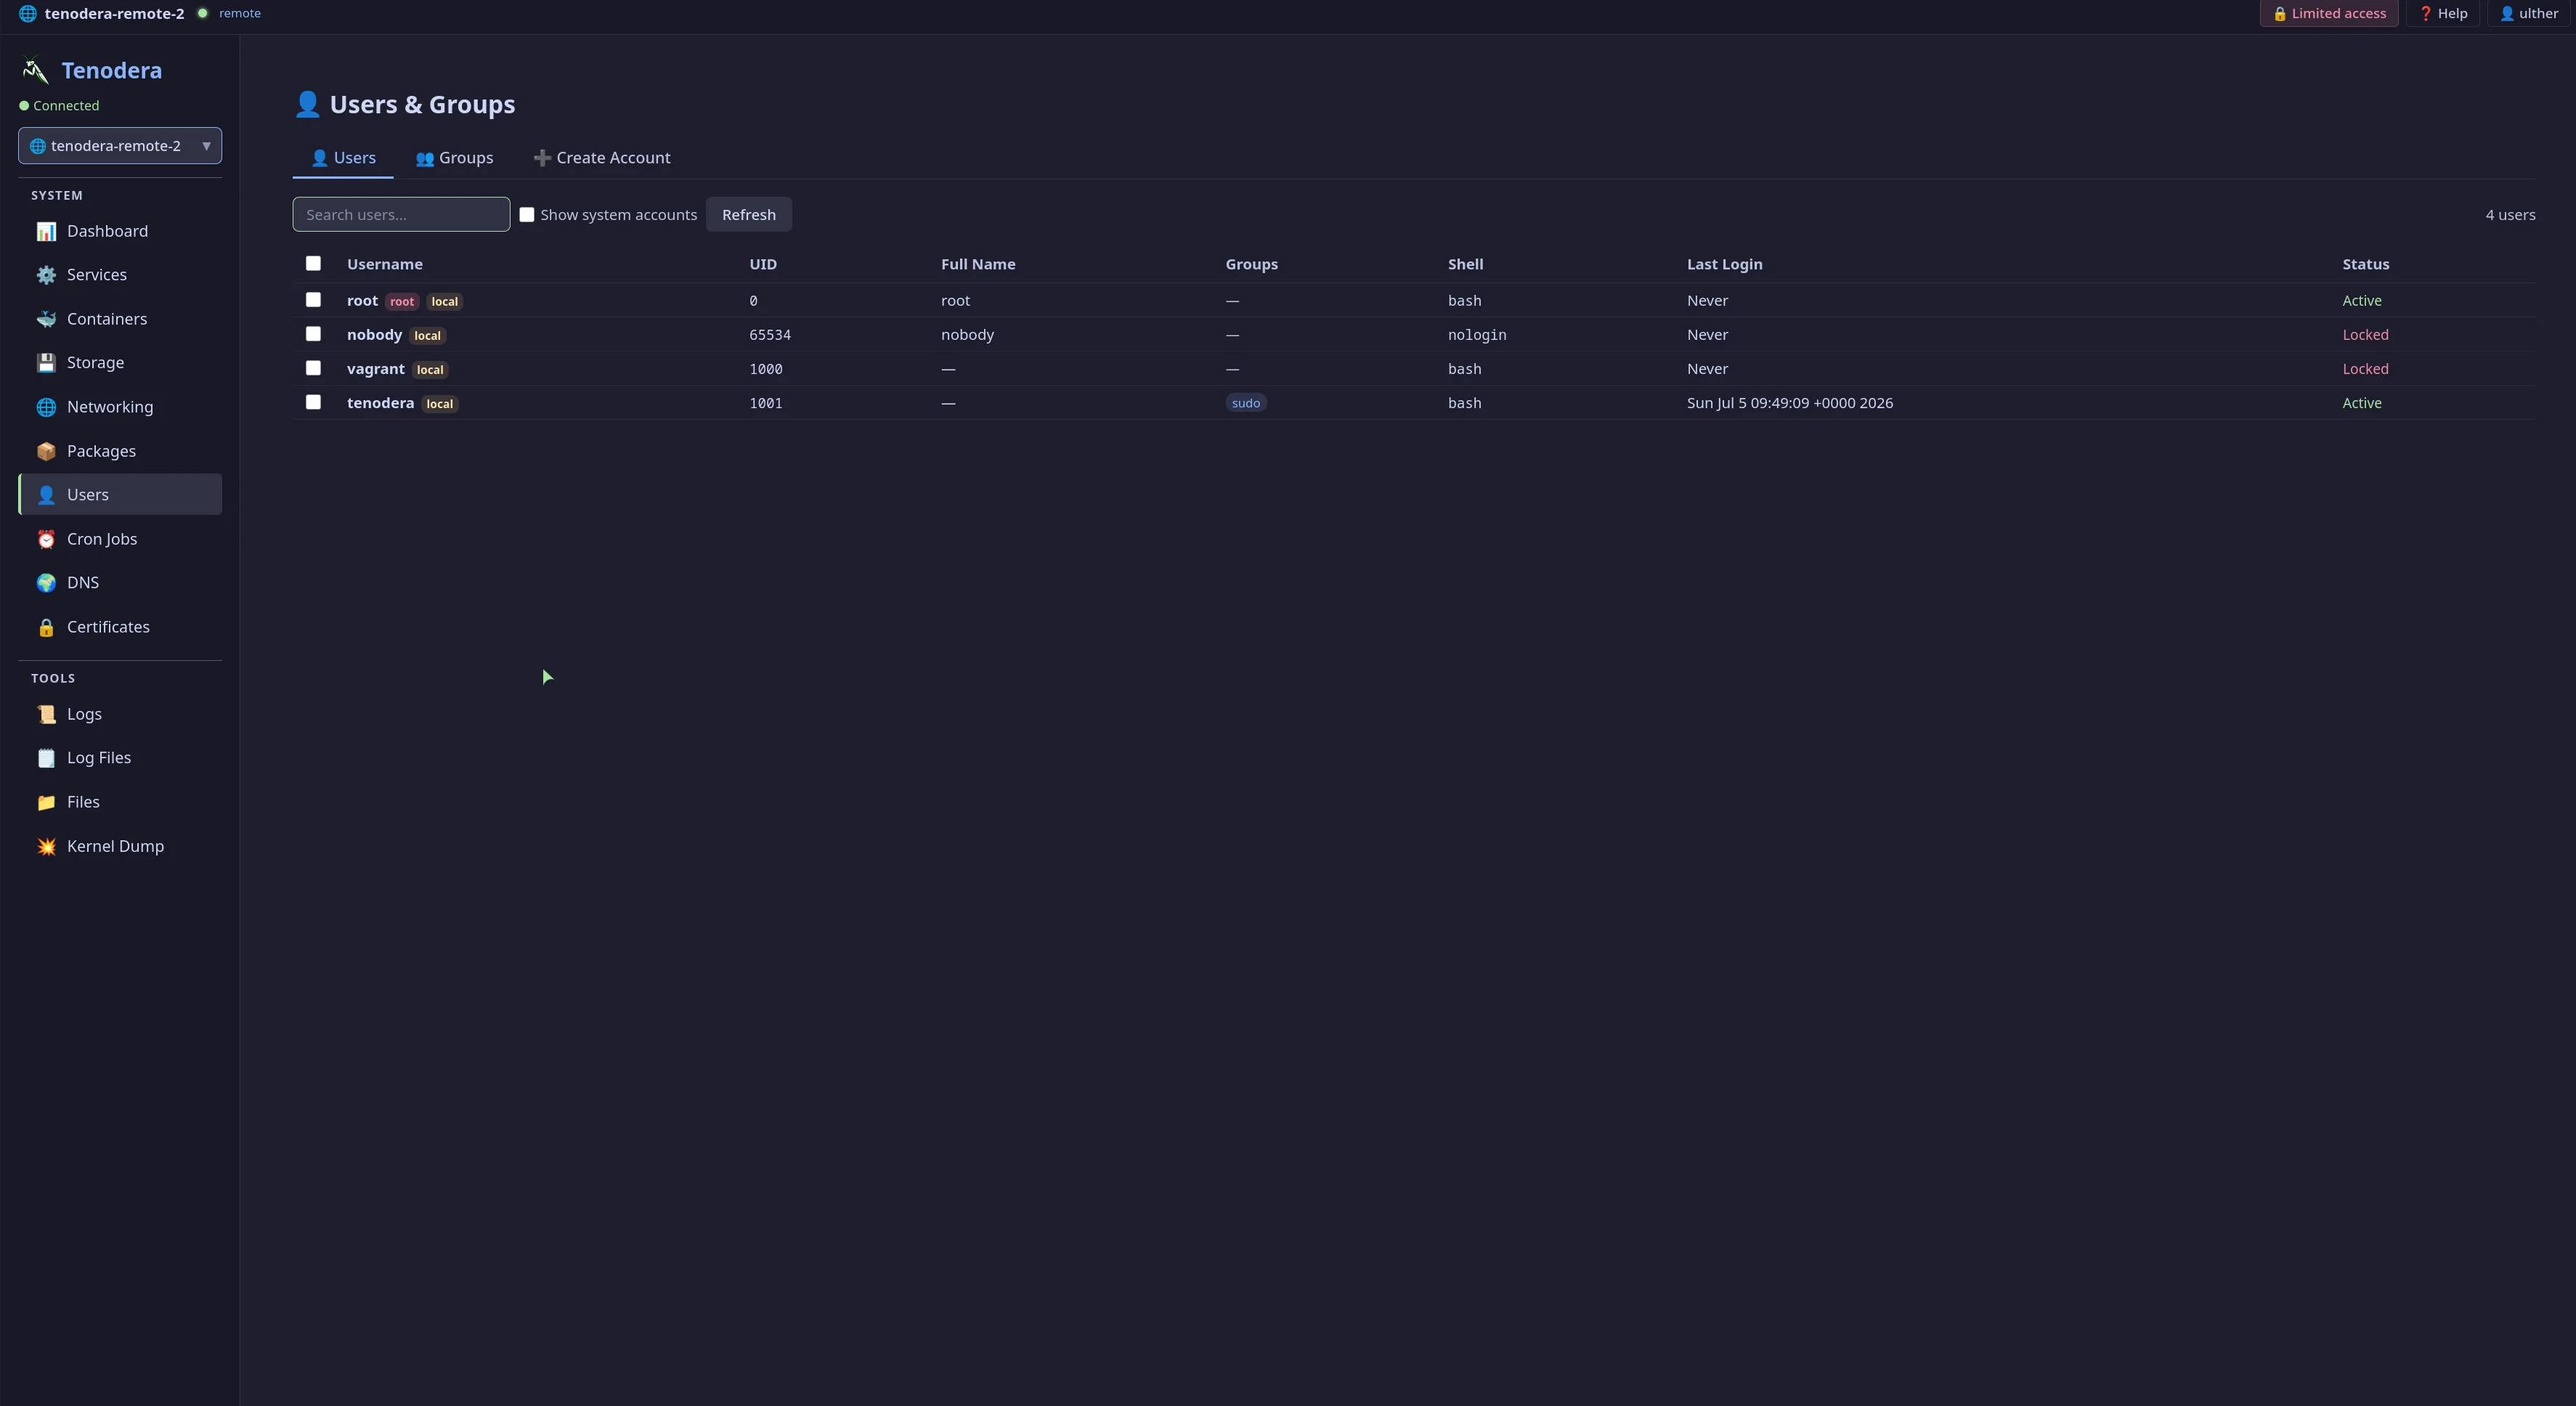Click the tenodera Active status
This screenshot has width=2576, height=1406.
click(2362, 403)
